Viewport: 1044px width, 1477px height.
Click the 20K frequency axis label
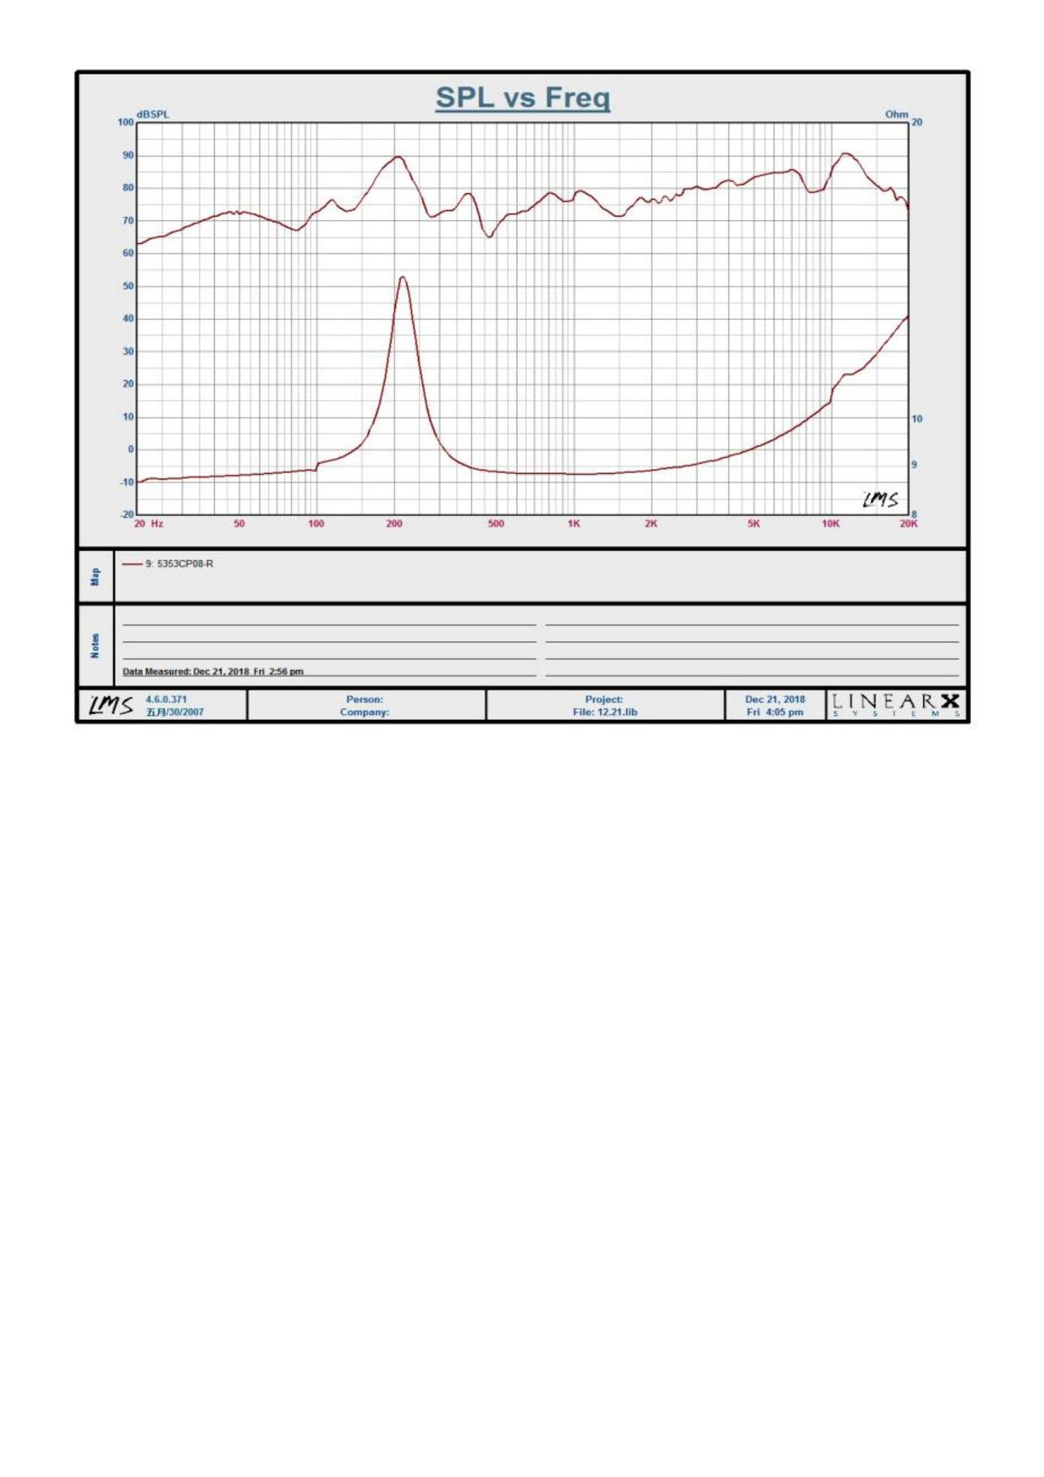[x=909, y=524]
